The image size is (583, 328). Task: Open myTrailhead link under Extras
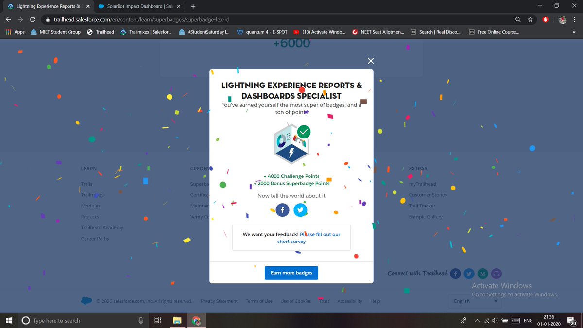click(x=422, y=184)
